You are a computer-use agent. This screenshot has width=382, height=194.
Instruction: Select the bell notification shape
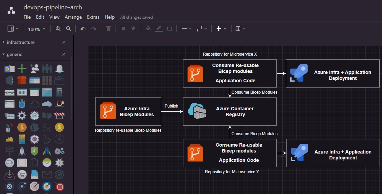tap(60, 68)
